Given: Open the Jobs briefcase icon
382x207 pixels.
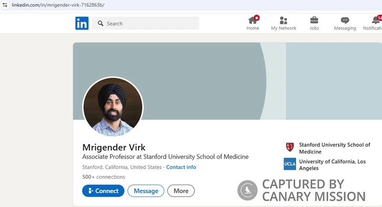Looking at the screenshot, I should coord(314,20).
